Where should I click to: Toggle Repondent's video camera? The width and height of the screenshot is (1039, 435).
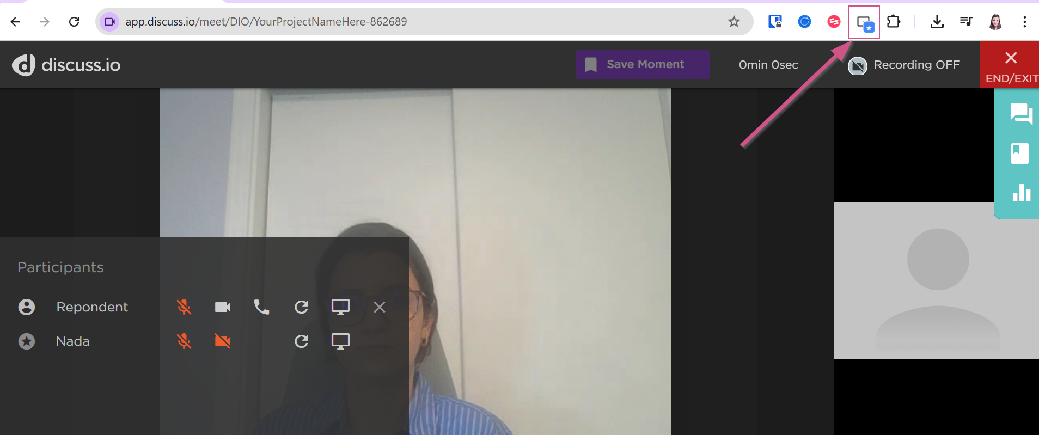tap(223, 307)
